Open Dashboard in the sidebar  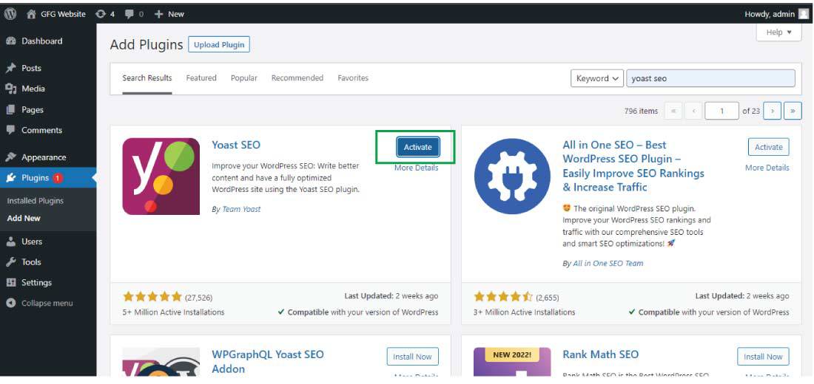[x=41, y=41]
